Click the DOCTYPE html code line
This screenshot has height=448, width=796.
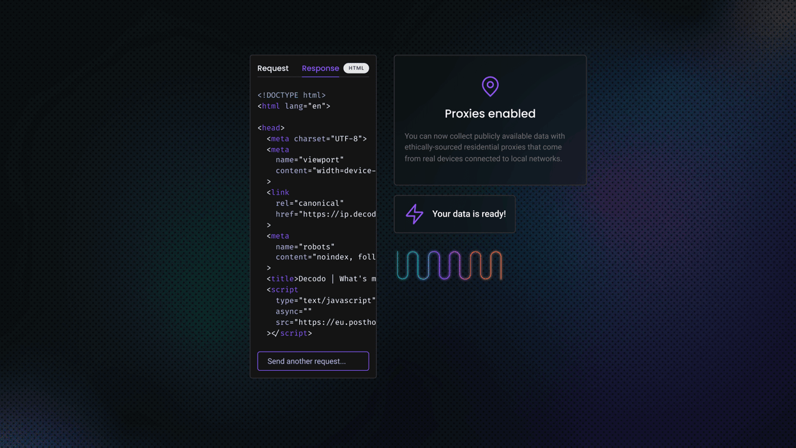tap(292, 95)
